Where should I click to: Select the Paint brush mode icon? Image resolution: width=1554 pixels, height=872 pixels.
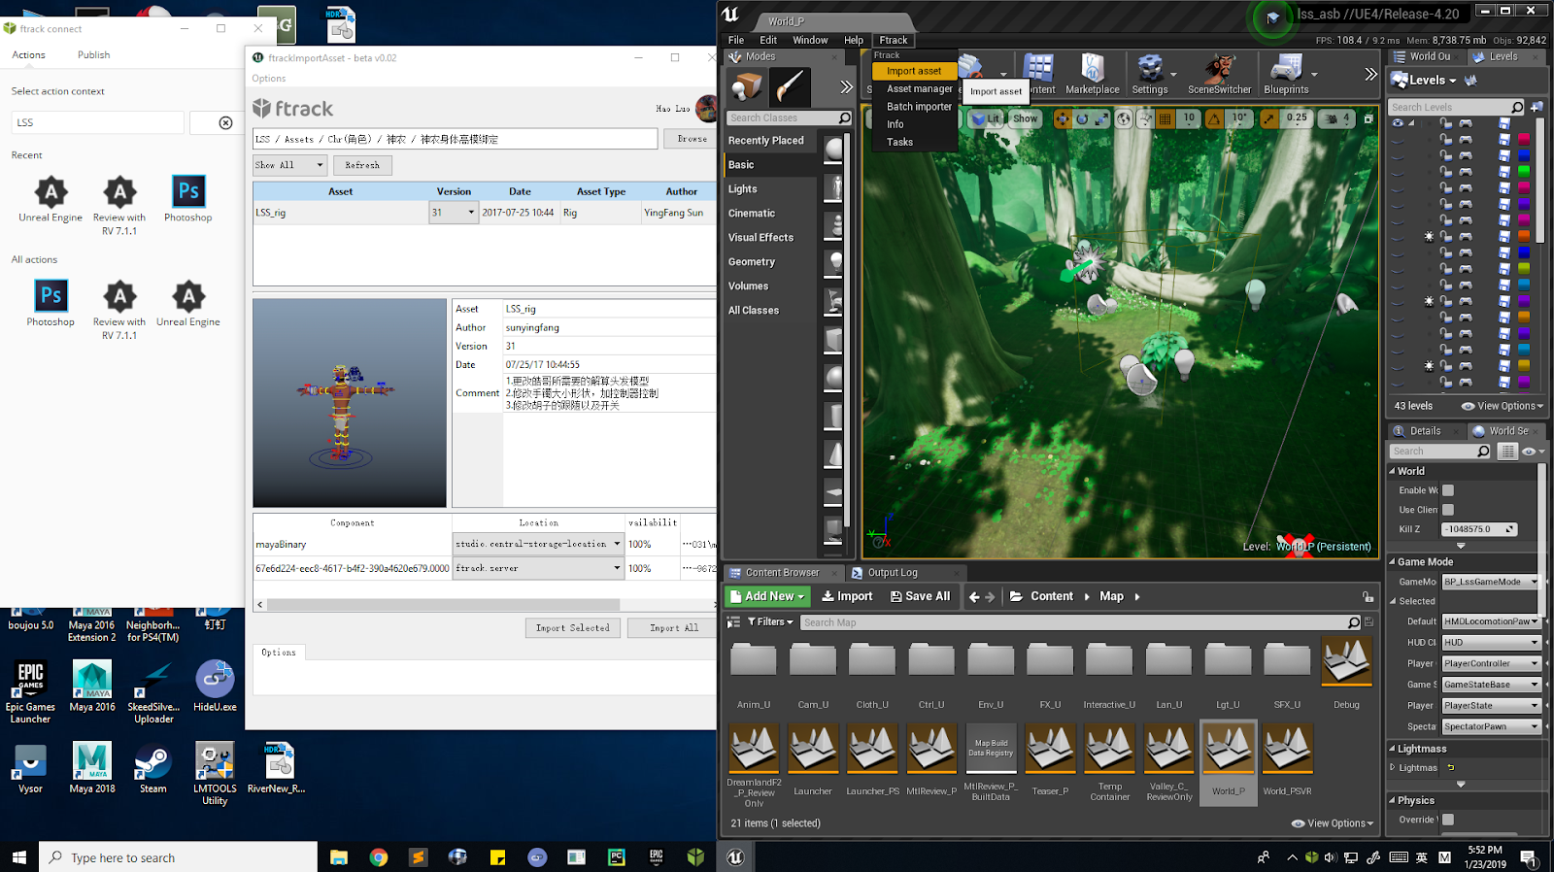[790, 87]
